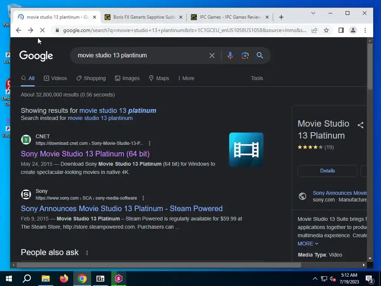This screenshot has width=381, height=286.
Task: Click scroll right arrow at bottom
Action: pyautogui.click(x=364, y=265)
